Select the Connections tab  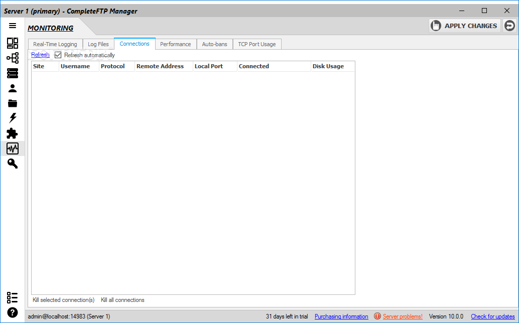click(x=135, y=44)
